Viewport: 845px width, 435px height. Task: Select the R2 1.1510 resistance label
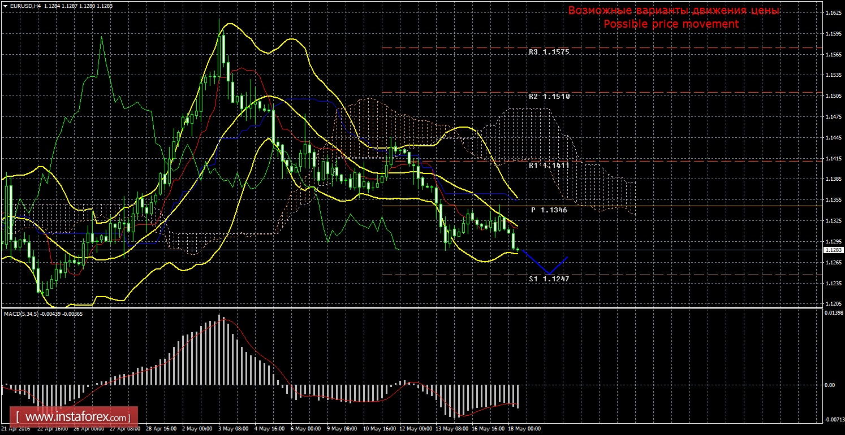pyautogui.click(x=549, y=97)
